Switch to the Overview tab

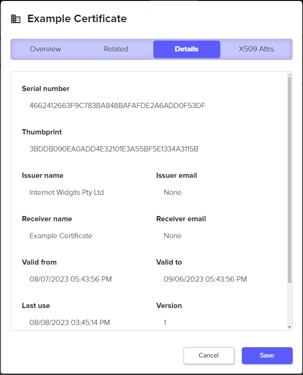point(46,49)
